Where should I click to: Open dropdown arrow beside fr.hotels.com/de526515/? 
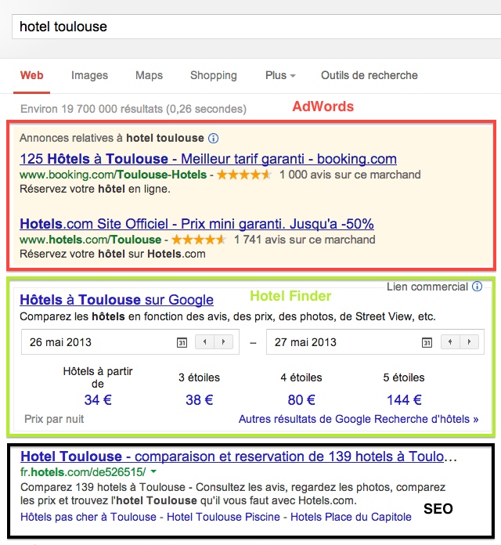pyautogui.click(x=153, y=471)
